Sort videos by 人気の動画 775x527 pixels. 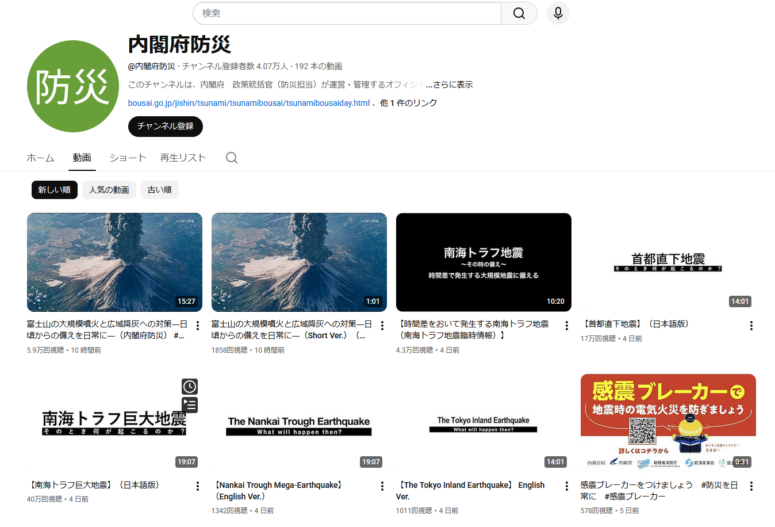[x=109, y=190]
